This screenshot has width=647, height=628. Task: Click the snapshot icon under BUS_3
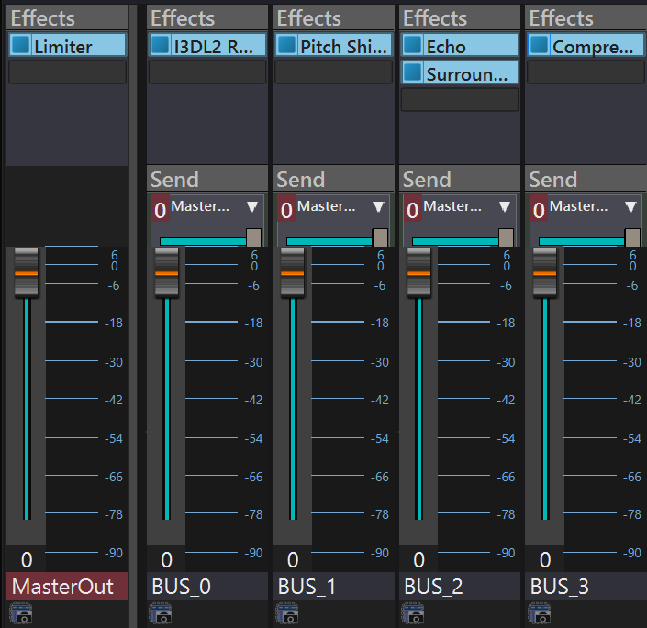coord(539,612)
